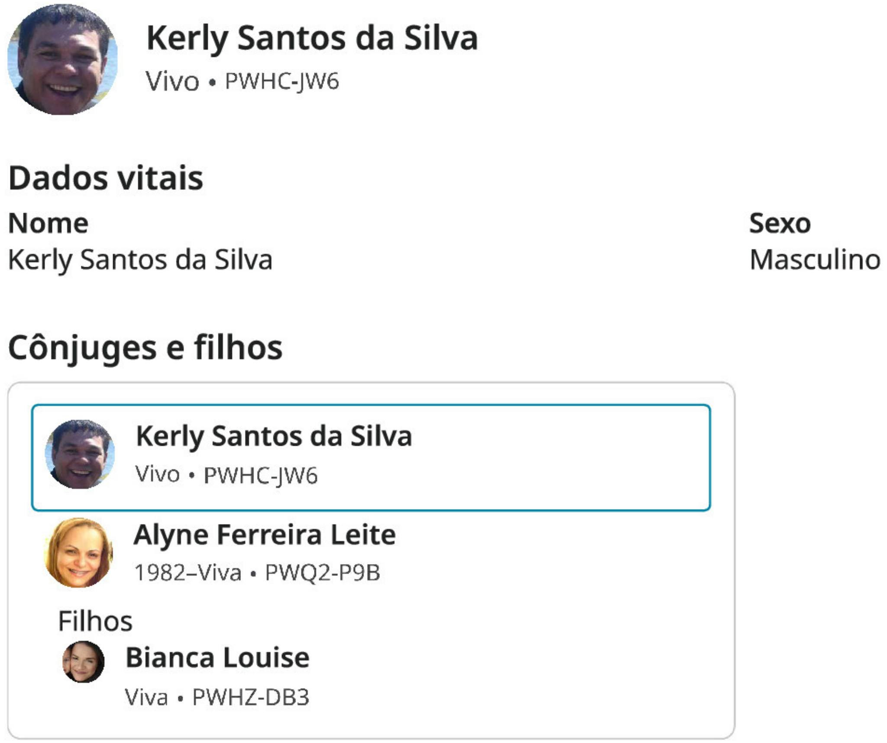The width and height of the screenshot is (887, 743).
Task: Click the 1982–Viva lifespan text
Action: tap(188, 573)
